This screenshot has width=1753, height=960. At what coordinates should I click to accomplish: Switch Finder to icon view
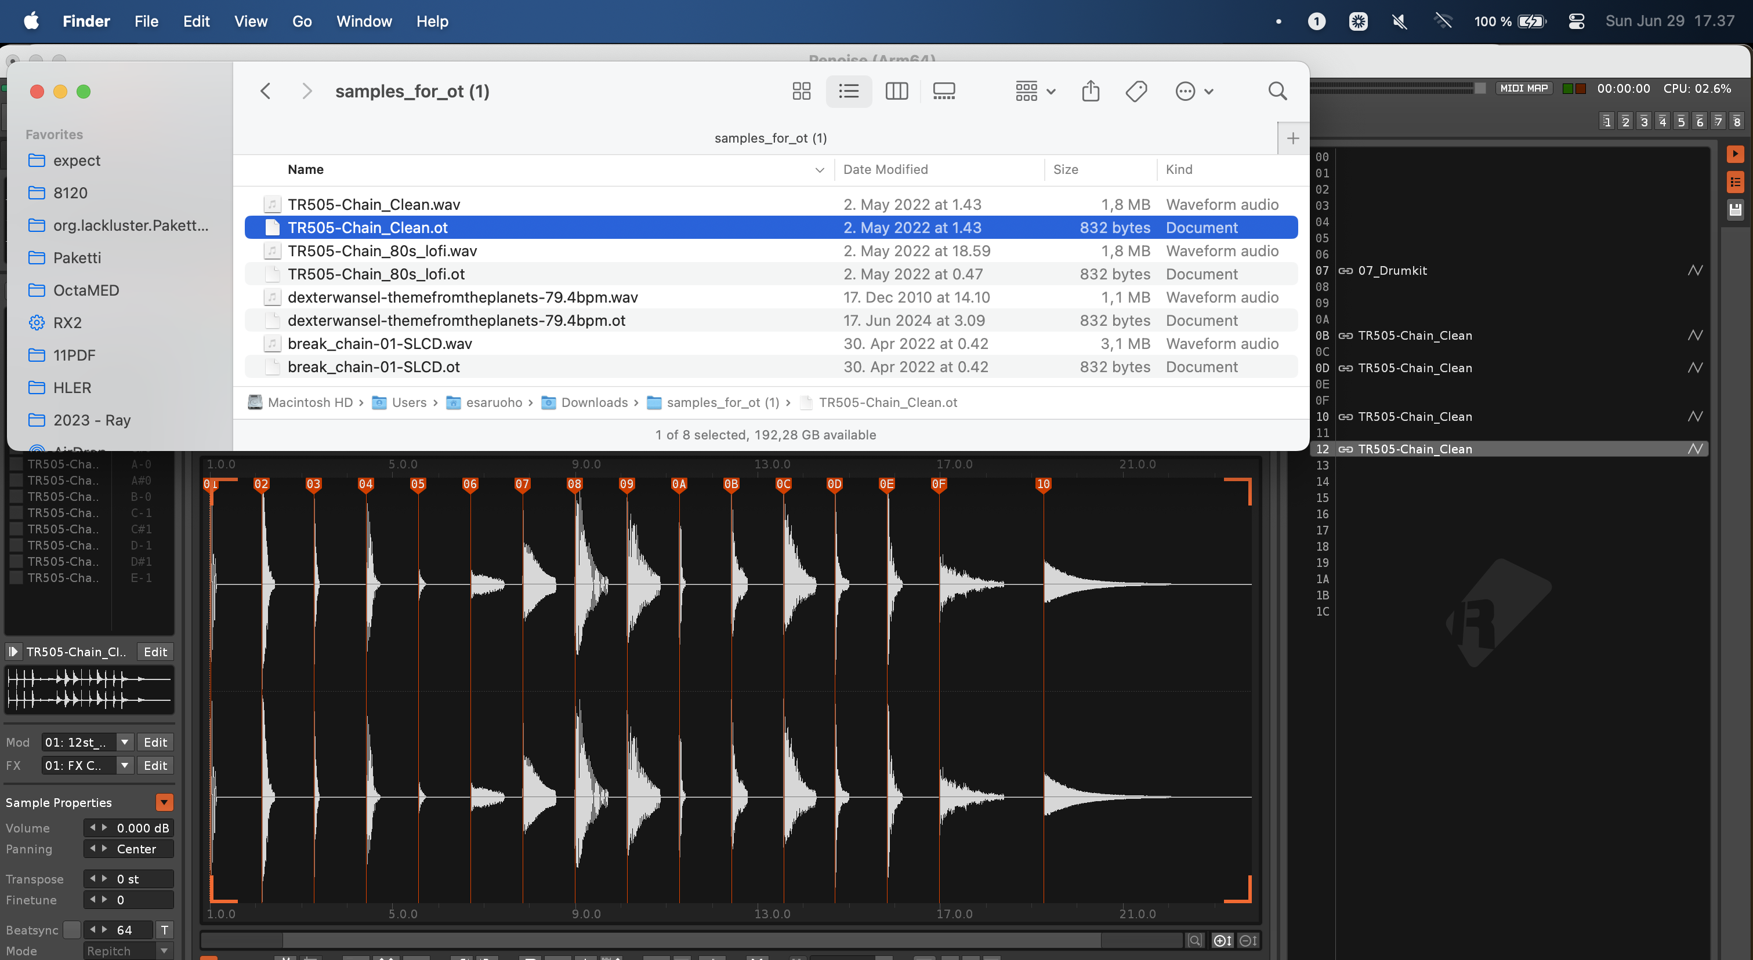(x=802, y=91)
